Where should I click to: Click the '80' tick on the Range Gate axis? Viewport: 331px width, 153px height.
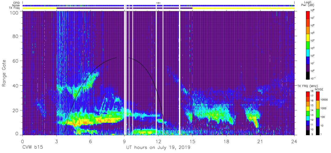tap(15, 36)
